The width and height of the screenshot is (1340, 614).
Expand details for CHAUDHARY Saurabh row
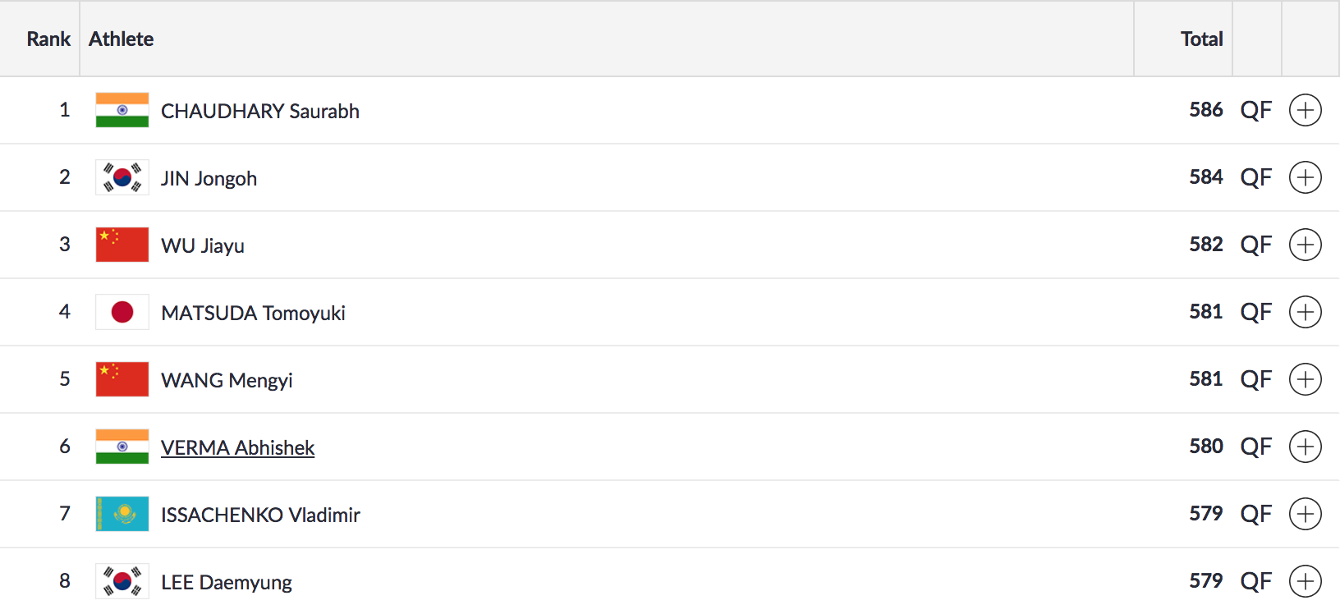coord(1305,110)
